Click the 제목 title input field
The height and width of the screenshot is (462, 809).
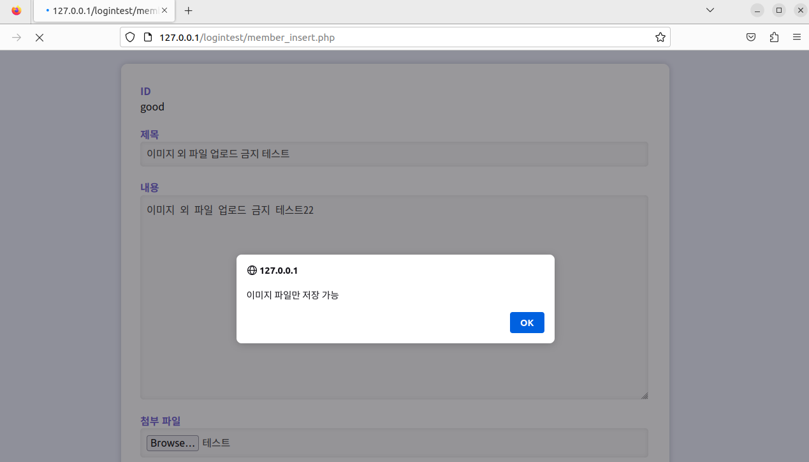[394, 154]
